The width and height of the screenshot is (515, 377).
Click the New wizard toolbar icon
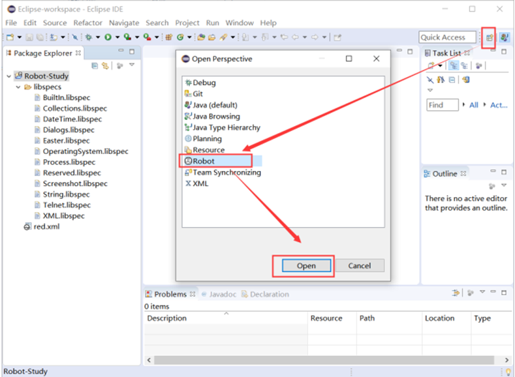coord(10,37)
